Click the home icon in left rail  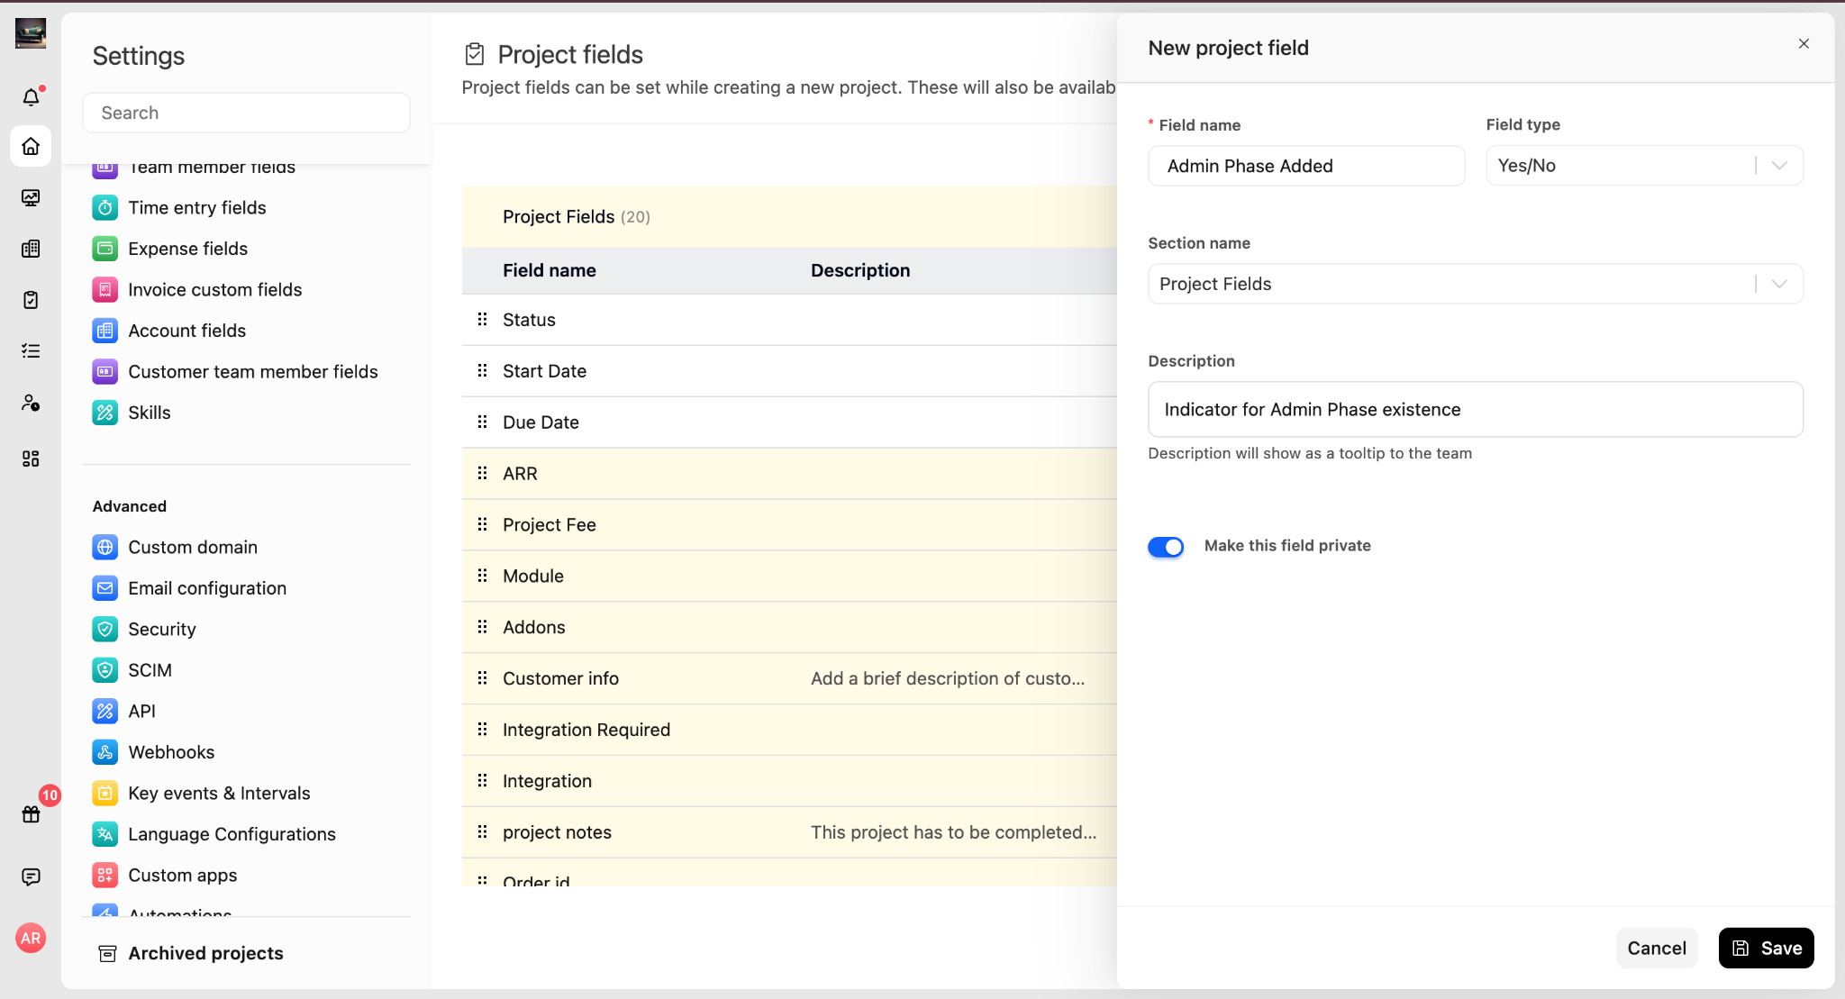31,146
